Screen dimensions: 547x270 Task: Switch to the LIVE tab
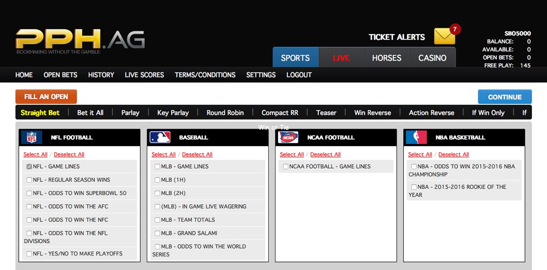[342, 57]
